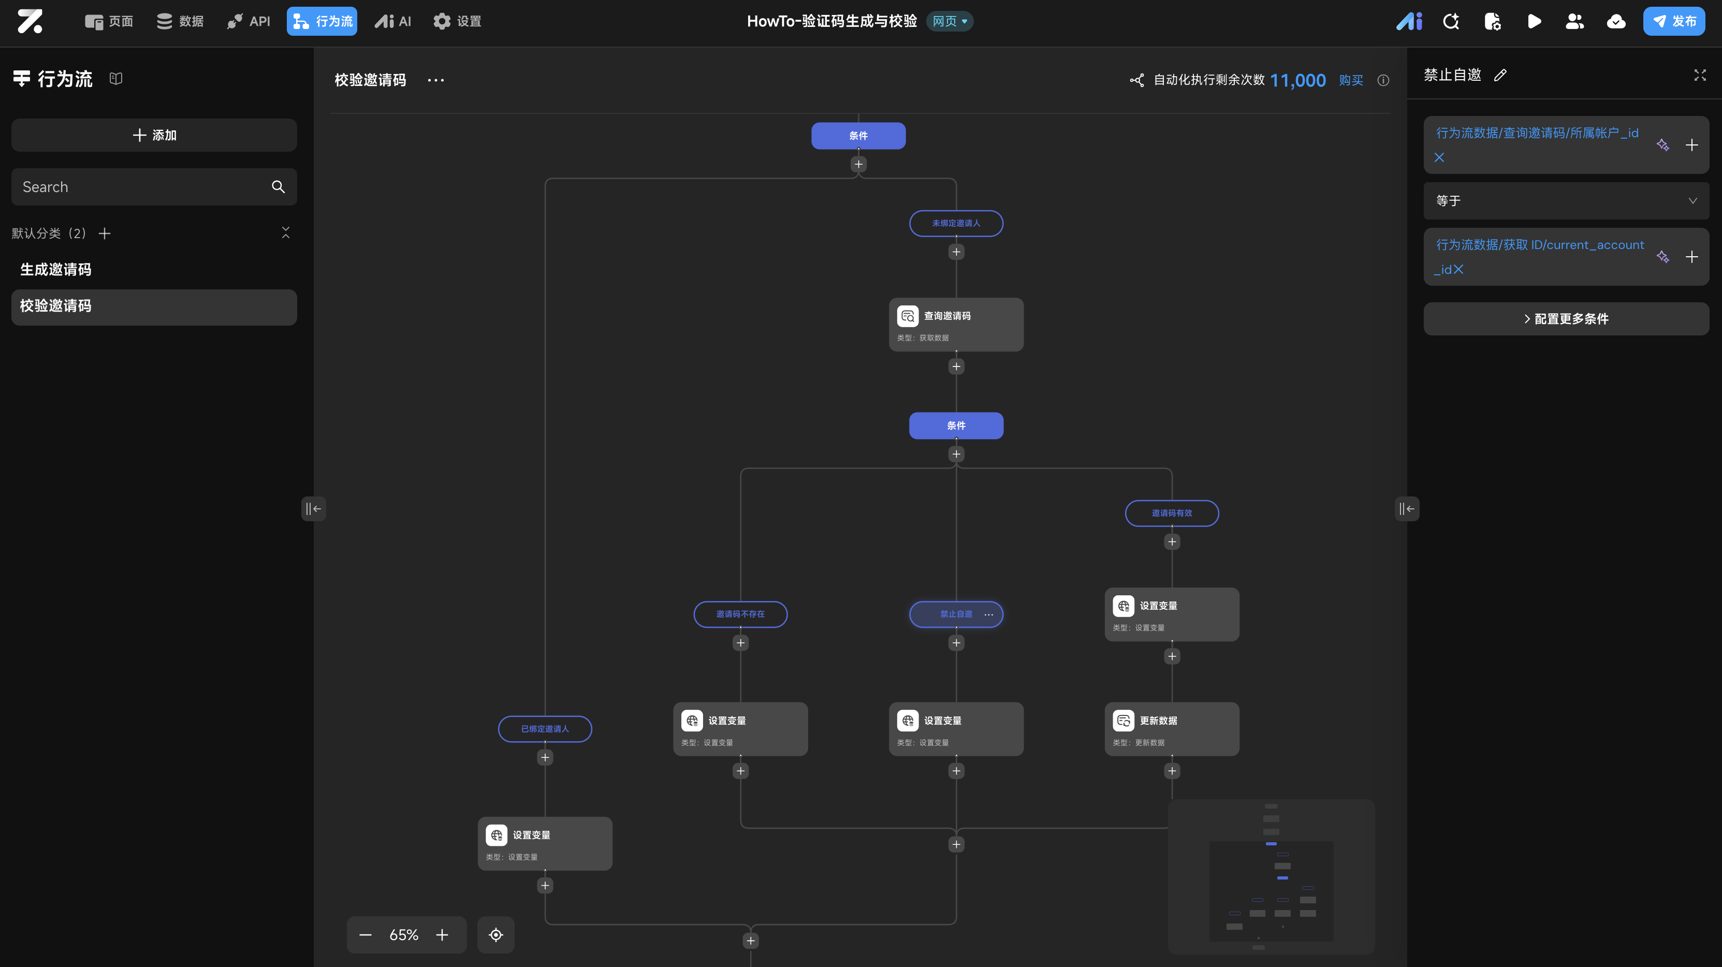1722x967 pixels.
Task: Open the collaborators people icon
Action: click(1574, 21)
